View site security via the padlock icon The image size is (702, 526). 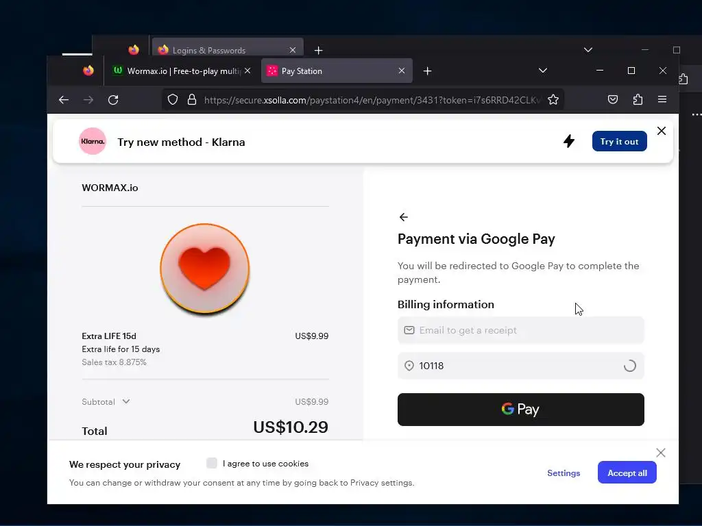point(192,100)
